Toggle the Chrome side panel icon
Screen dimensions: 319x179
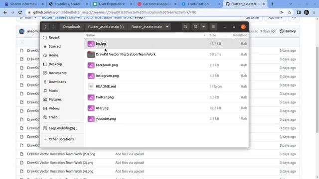pyautogui.click(x=299, y=12)
